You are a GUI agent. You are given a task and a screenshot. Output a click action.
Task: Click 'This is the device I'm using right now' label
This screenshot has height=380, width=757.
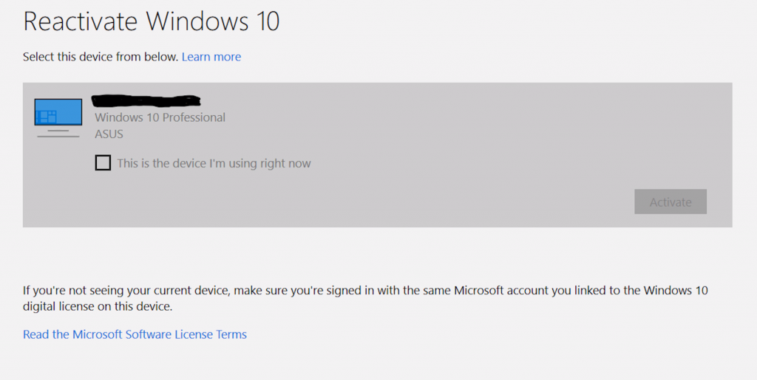(214, 164)
